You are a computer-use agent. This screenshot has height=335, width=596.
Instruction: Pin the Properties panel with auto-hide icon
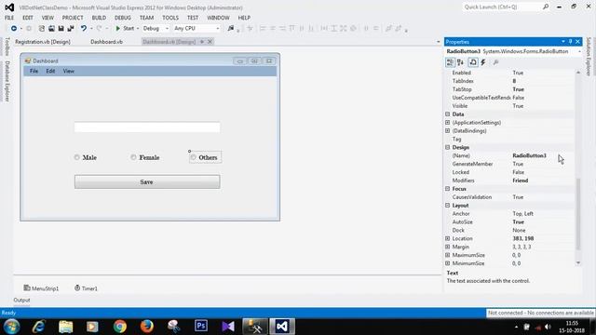coord(570,41)
